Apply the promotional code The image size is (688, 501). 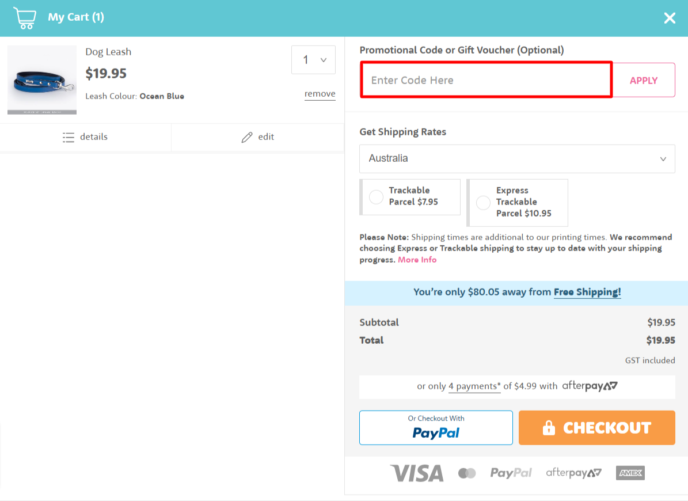643,81
